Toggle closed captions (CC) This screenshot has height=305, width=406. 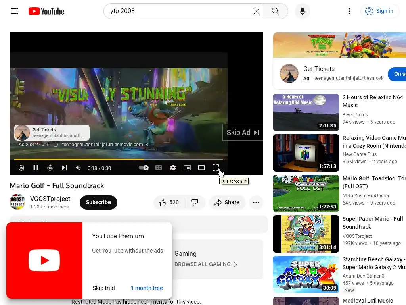pyautogui.click(x=159, y=168)
